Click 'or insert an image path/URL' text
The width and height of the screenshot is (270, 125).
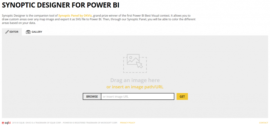135,87
